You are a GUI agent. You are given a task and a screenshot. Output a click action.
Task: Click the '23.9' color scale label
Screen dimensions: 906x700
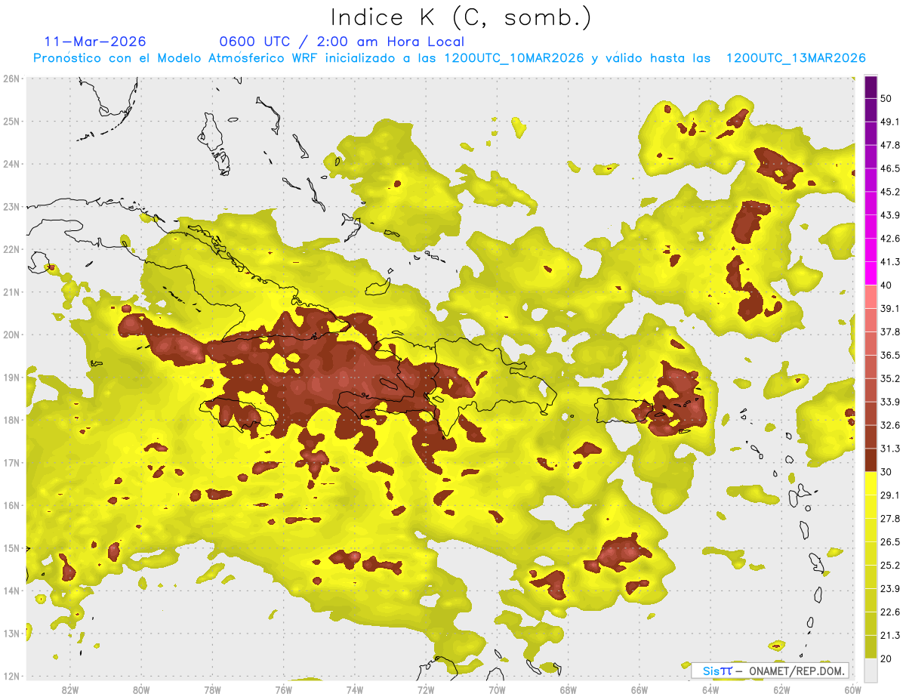coord(890,589)
